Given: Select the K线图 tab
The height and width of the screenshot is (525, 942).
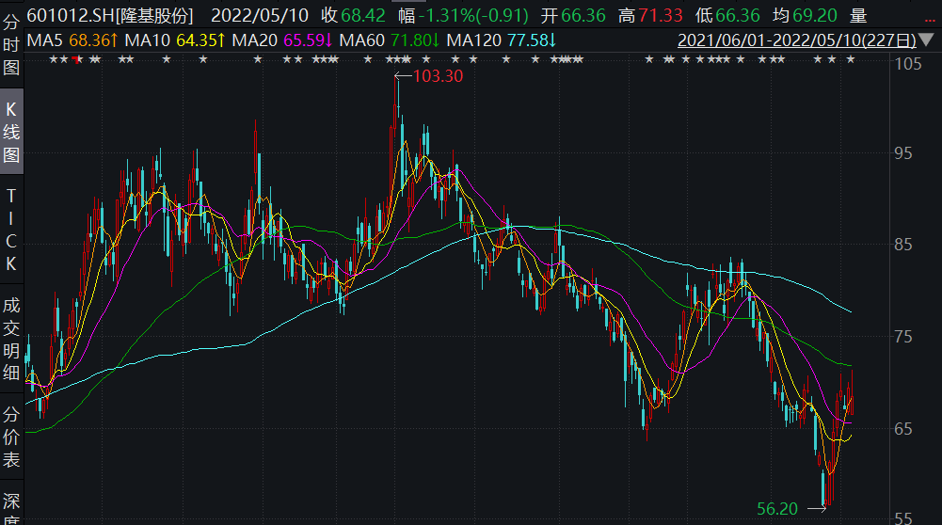Looking at the screenshot, I should [x=11, y=132].
